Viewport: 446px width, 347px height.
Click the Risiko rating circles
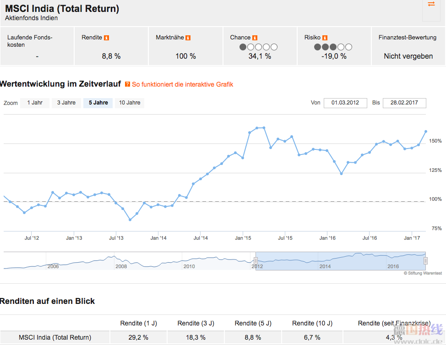pyautogui.click(x=333, y=47)
